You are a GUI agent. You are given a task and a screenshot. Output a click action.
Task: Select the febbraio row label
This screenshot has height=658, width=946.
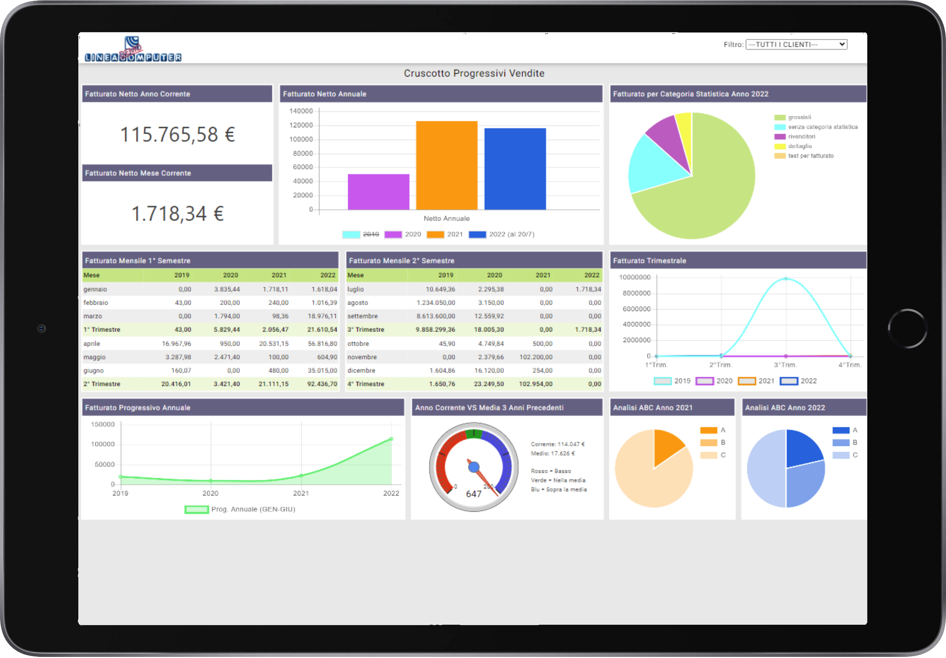[x=96, y=303]
